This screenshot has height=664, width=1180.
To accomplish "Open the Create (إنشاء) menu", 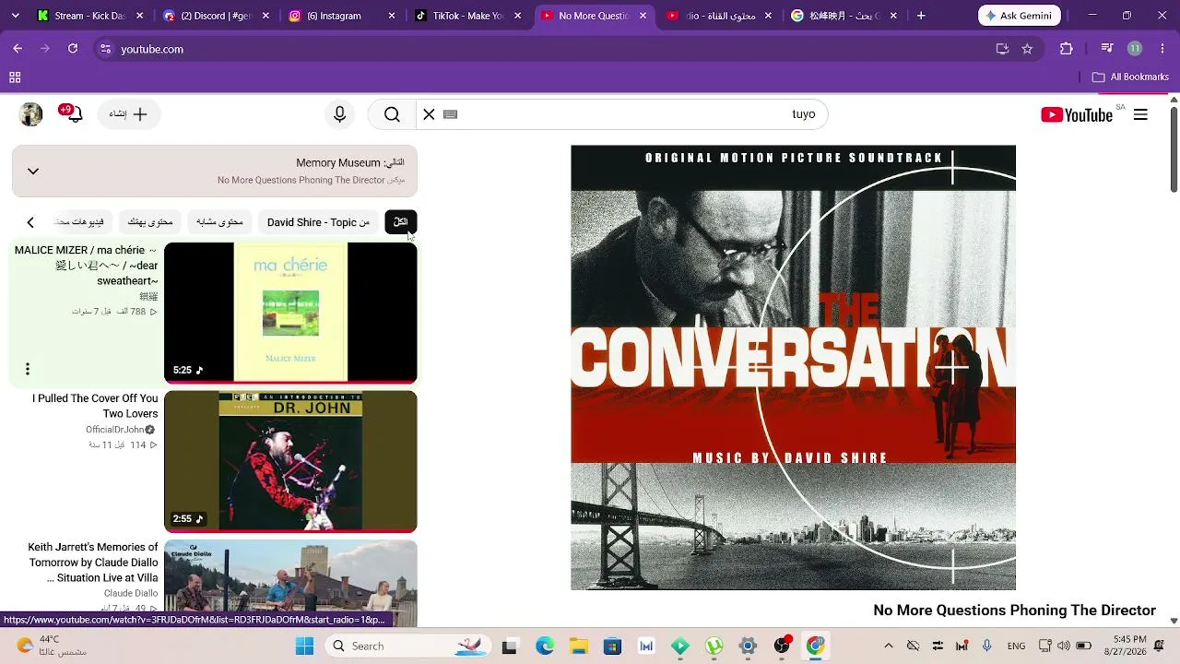I will 129,114.
